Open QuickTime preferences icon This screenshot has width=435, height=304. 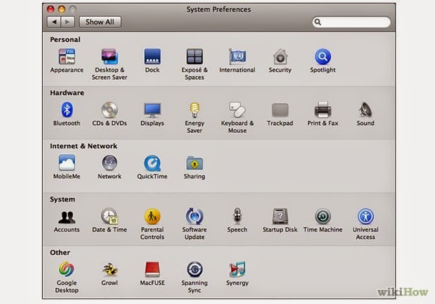[153, 163]
